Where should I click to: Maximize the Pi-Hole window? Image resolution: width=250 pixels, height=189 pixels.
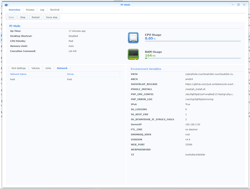click(238, 5)
